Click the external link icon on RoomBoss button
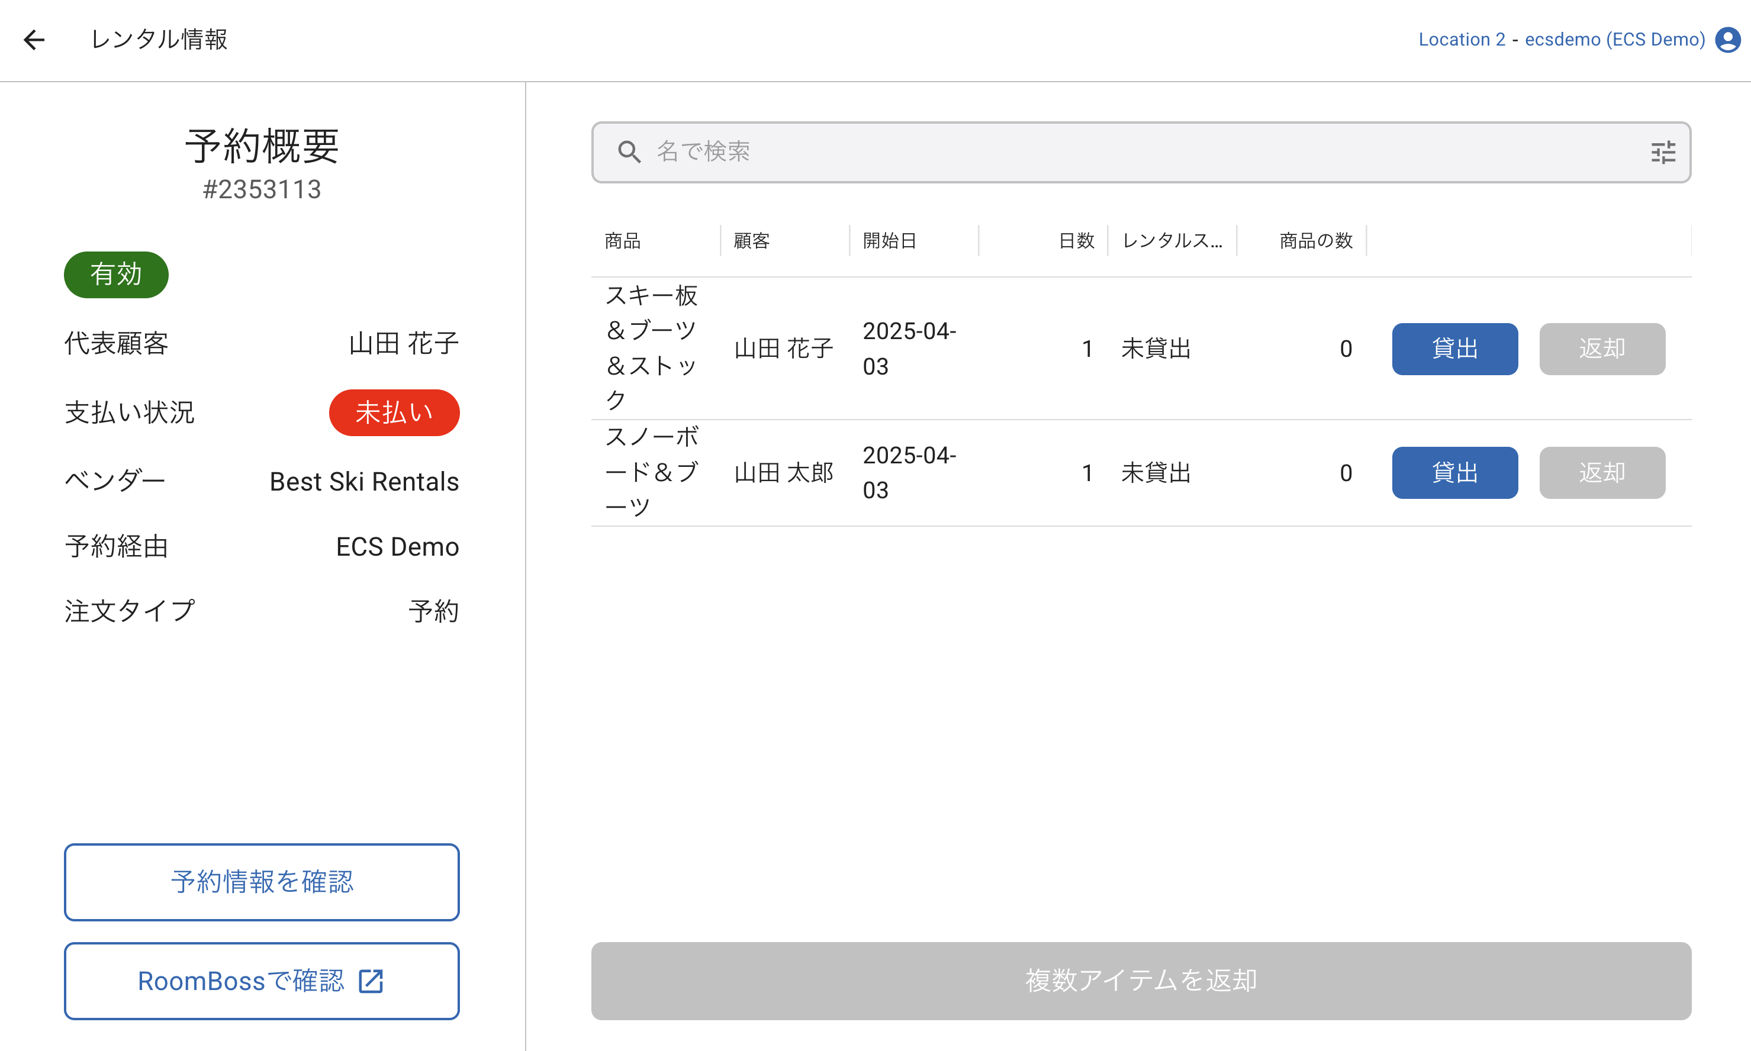This screenshot has height=1051, width=1751. coord(371,981)
